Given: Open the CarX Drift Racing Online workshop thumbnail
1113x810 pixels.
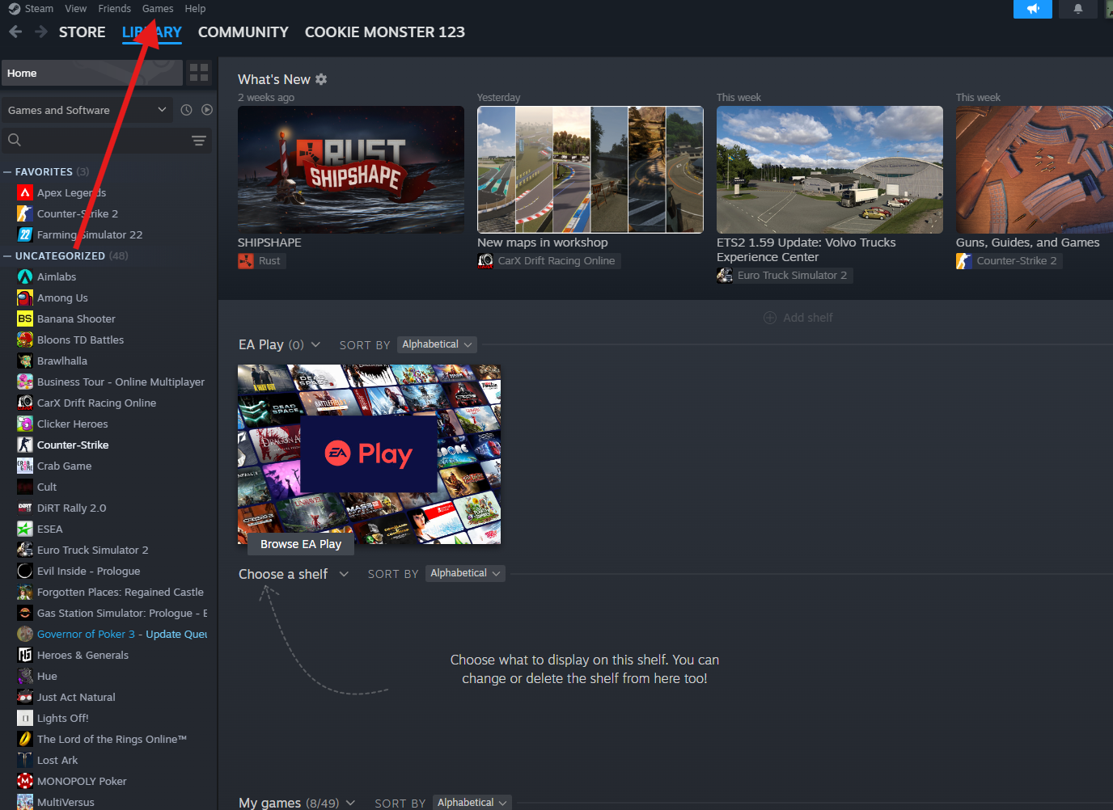Looking at the screenshot, I should point(590,170).
